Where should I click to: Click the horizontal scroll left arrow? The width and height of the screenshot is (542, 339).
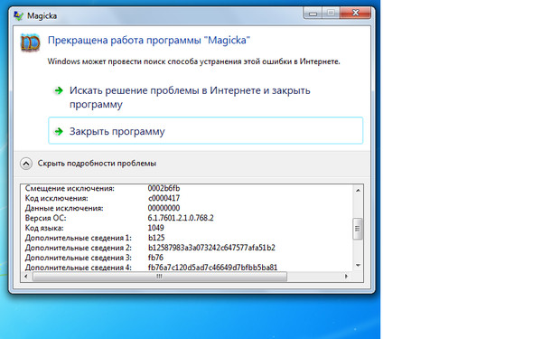coord(26,276)
